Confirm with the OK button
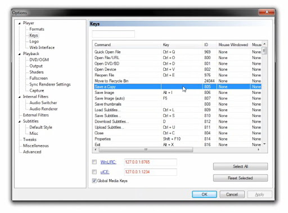This screenshot has width=288, height=213. coord(204,194)
